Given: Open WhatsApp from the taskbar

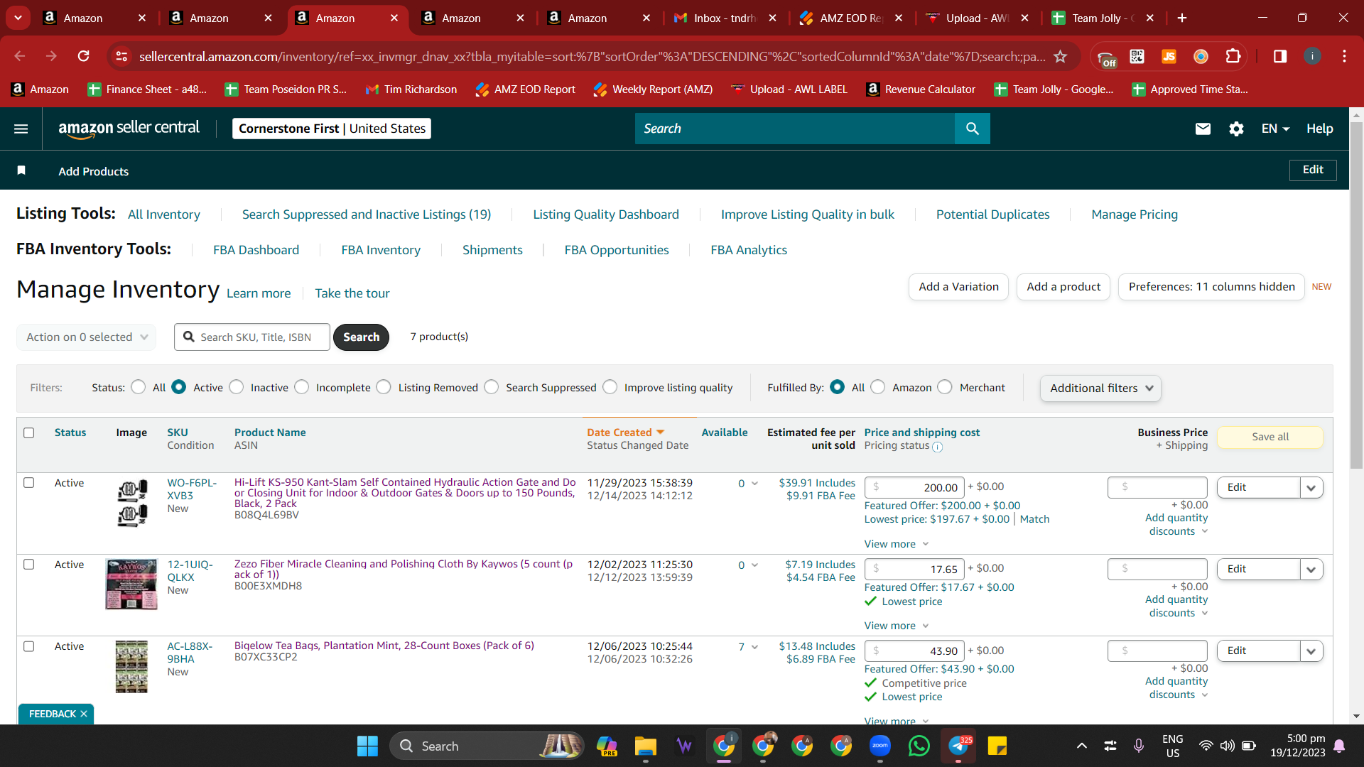Looking at the screenshot, I should (x=919, y=746).
